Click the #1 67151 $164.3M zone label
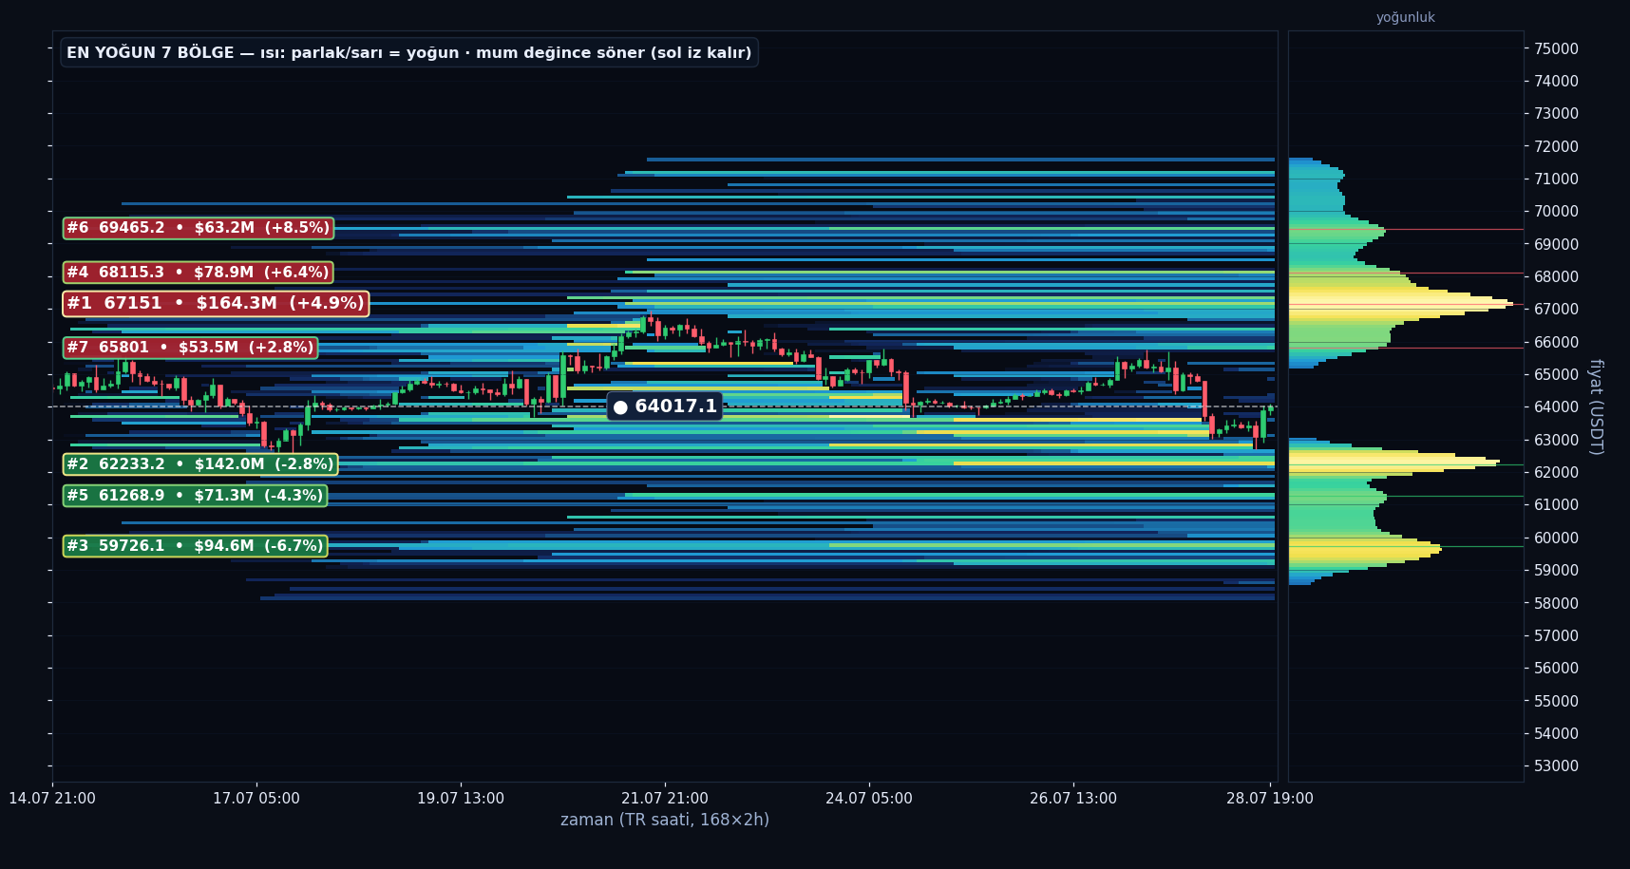 pos(216,304)
